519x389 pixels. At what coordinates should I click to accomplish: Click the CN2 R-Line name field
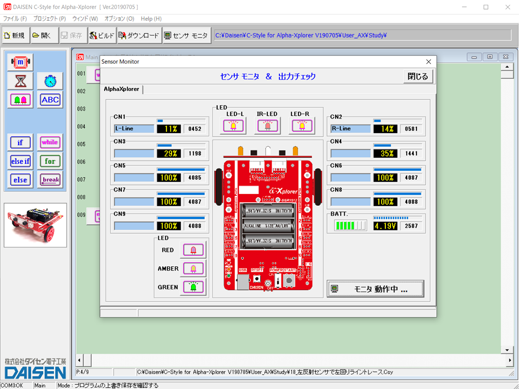coord(351,129)
